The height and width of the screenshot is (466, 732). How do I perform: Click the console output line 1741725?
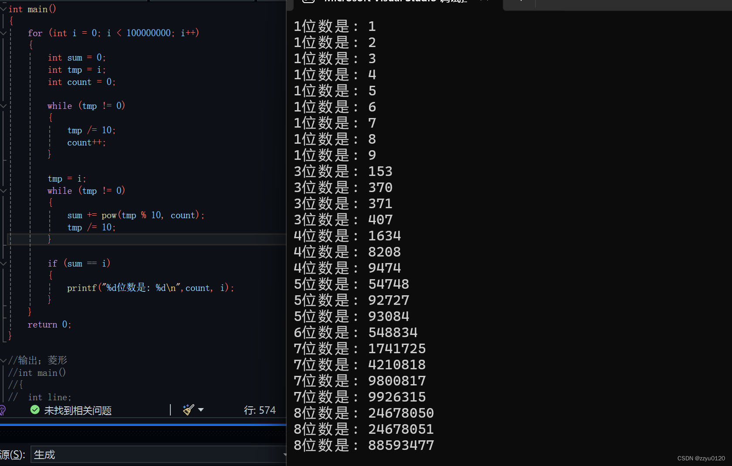(359, 348)
